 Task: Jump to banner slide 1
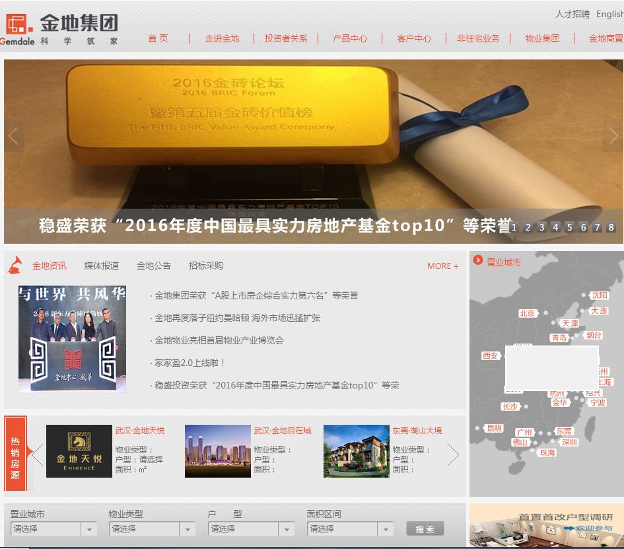tap(514, 227)
